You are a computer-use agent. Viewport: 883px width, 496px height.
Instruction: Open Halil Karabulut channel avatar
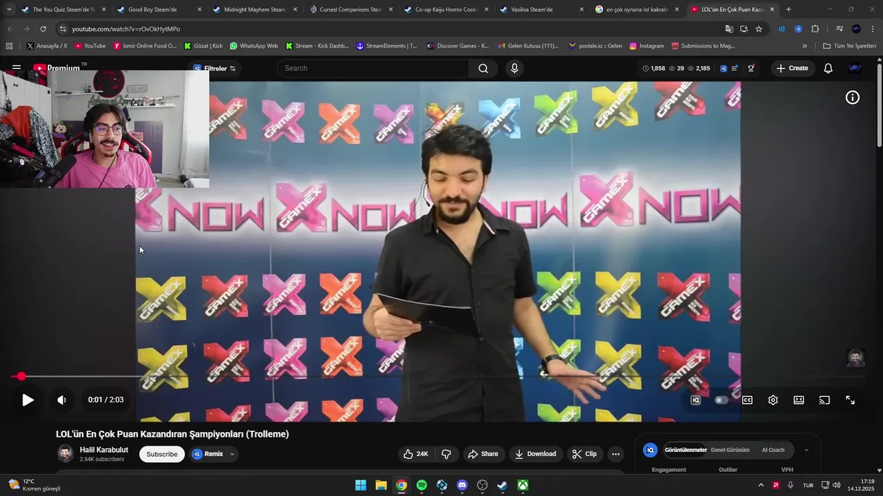(x=65, y=453)
